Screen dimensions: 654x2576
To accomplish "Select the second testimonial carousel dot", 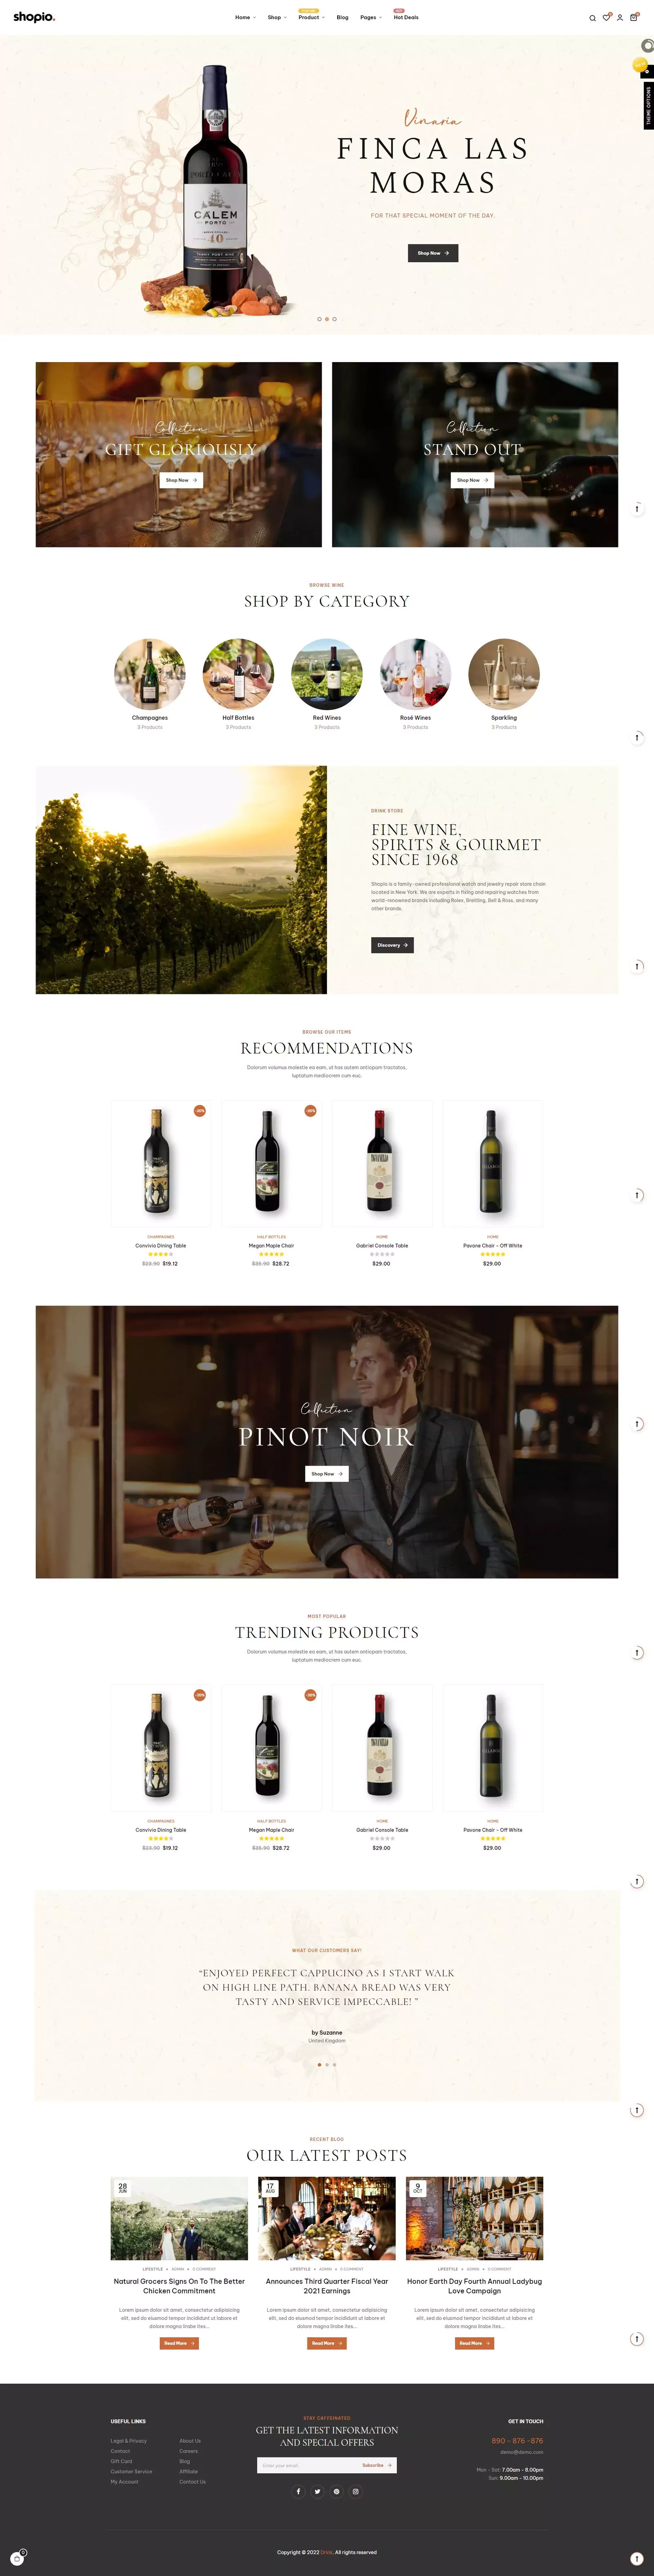I will coord(327,2064).
